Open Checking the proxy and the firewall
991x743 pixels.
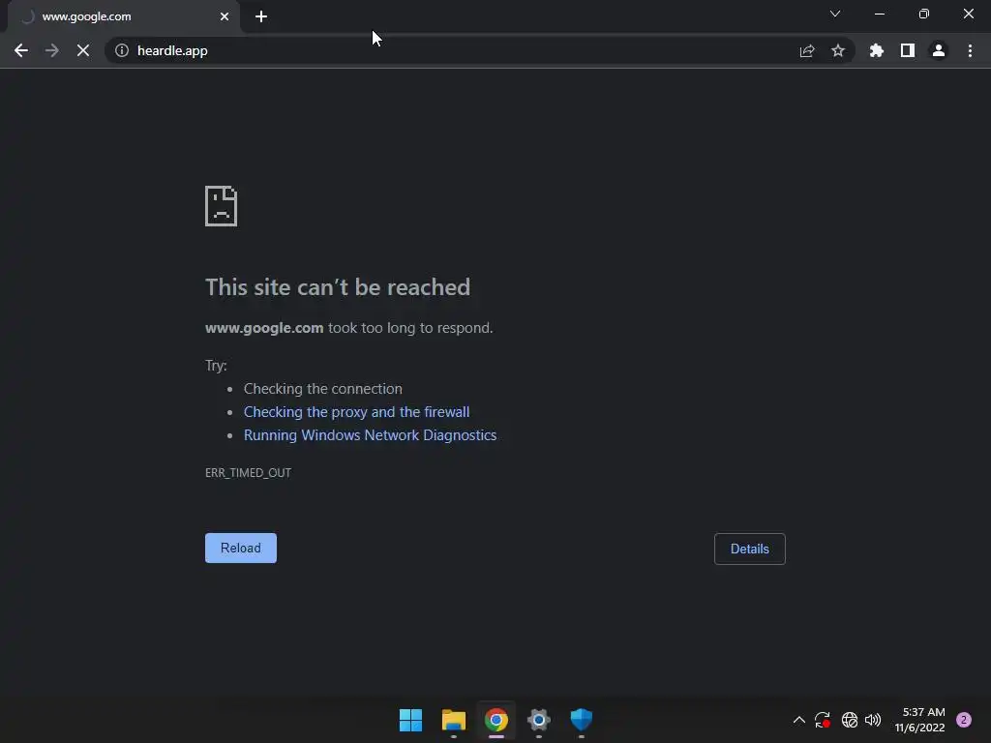point(356,412)
